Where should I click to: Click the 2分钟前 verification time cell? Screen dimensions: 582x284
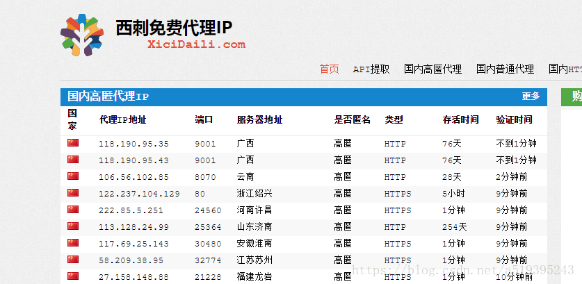point(512,176)
